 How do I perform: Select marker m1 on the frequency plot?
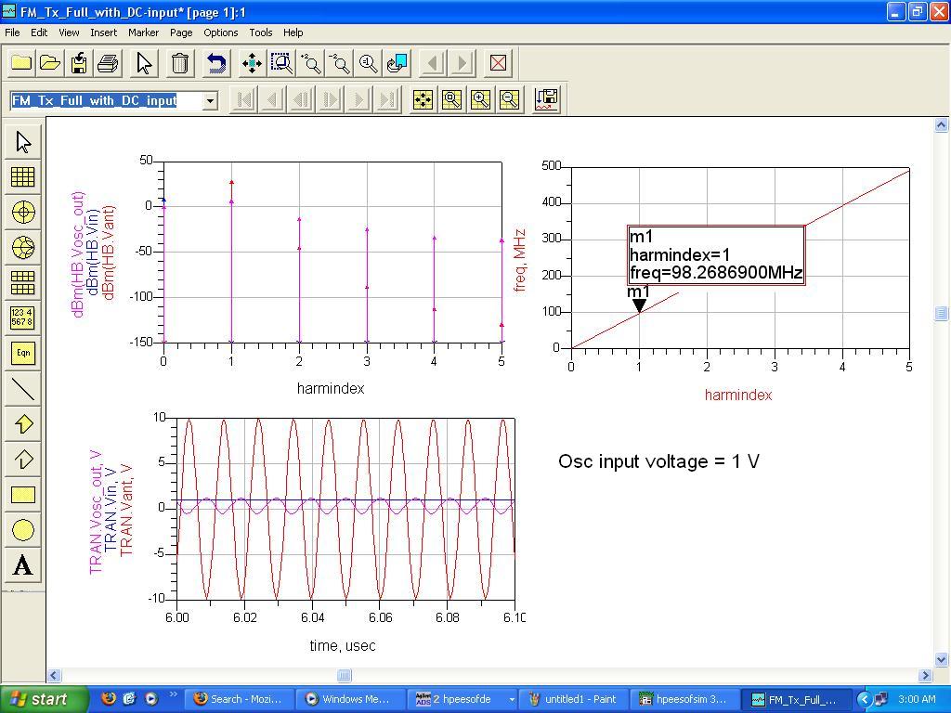pyautogui.click(x=639, y=305)
